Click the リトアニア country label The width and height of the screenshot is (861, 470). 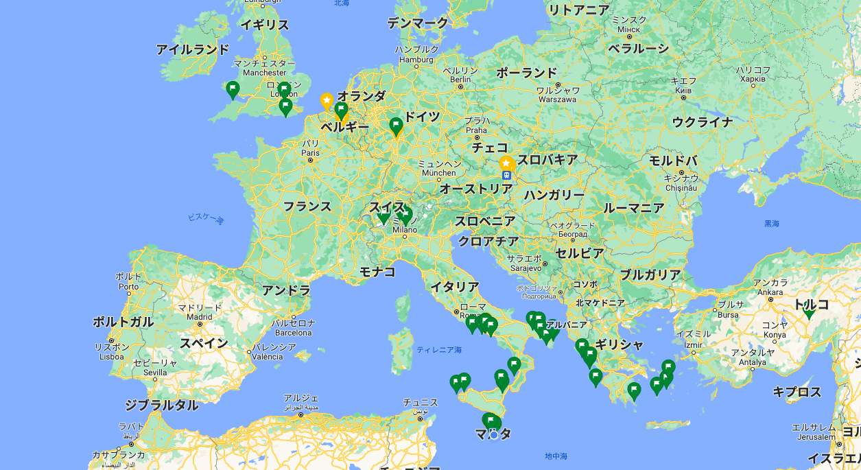[x=579, y=10]
